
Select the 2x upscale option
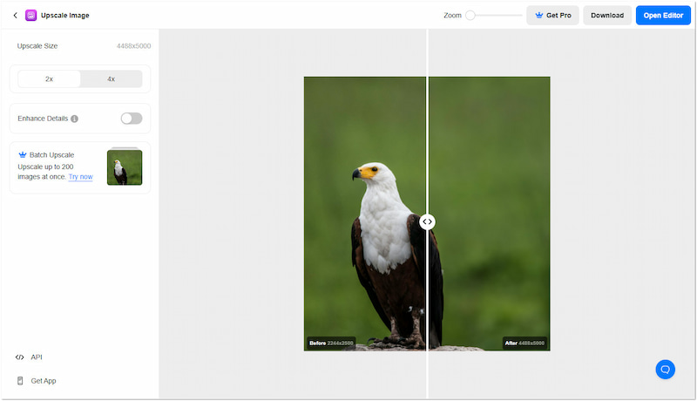tap(49, 78)
